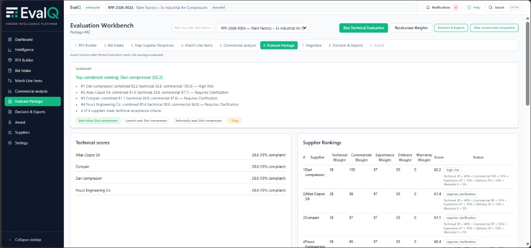Screen dimensions: 531x248
Task: Click View commercial comparison button
Action: tap(494, 28)
